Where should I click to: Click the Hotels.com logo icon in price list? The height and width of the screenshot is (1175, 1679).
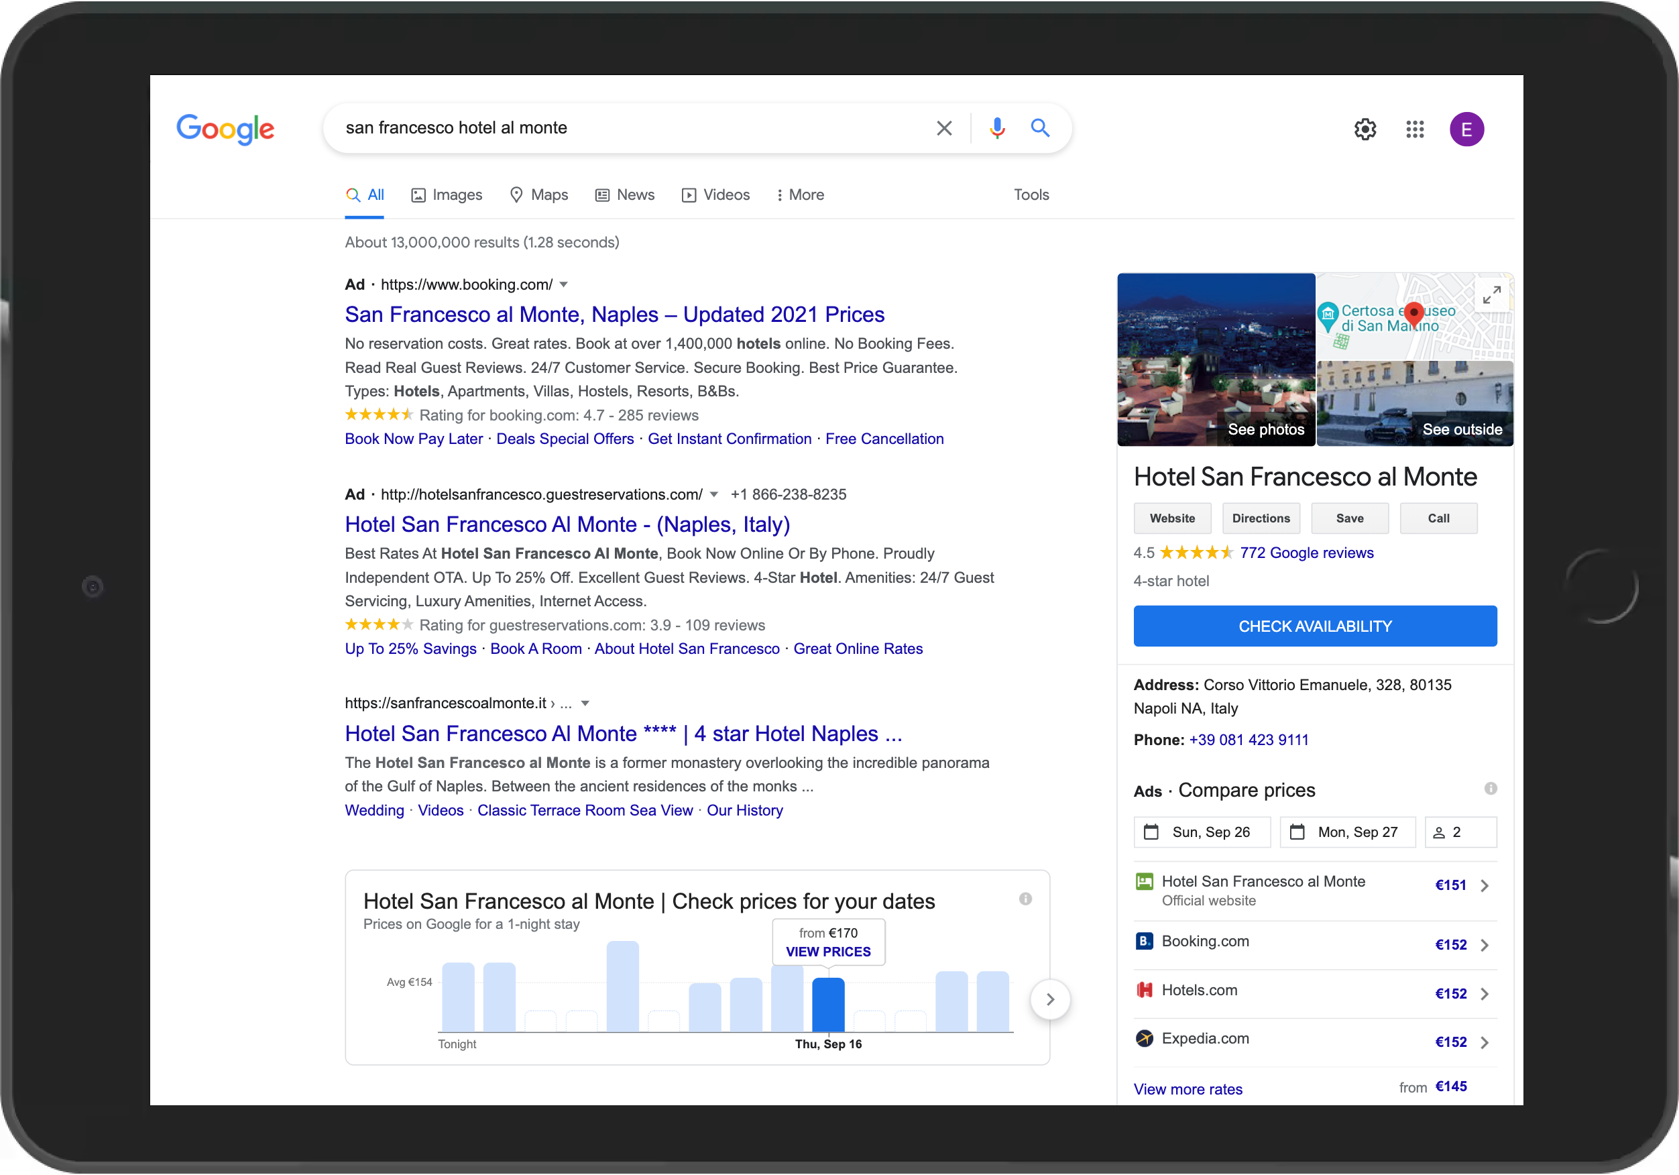[1144, 990]
